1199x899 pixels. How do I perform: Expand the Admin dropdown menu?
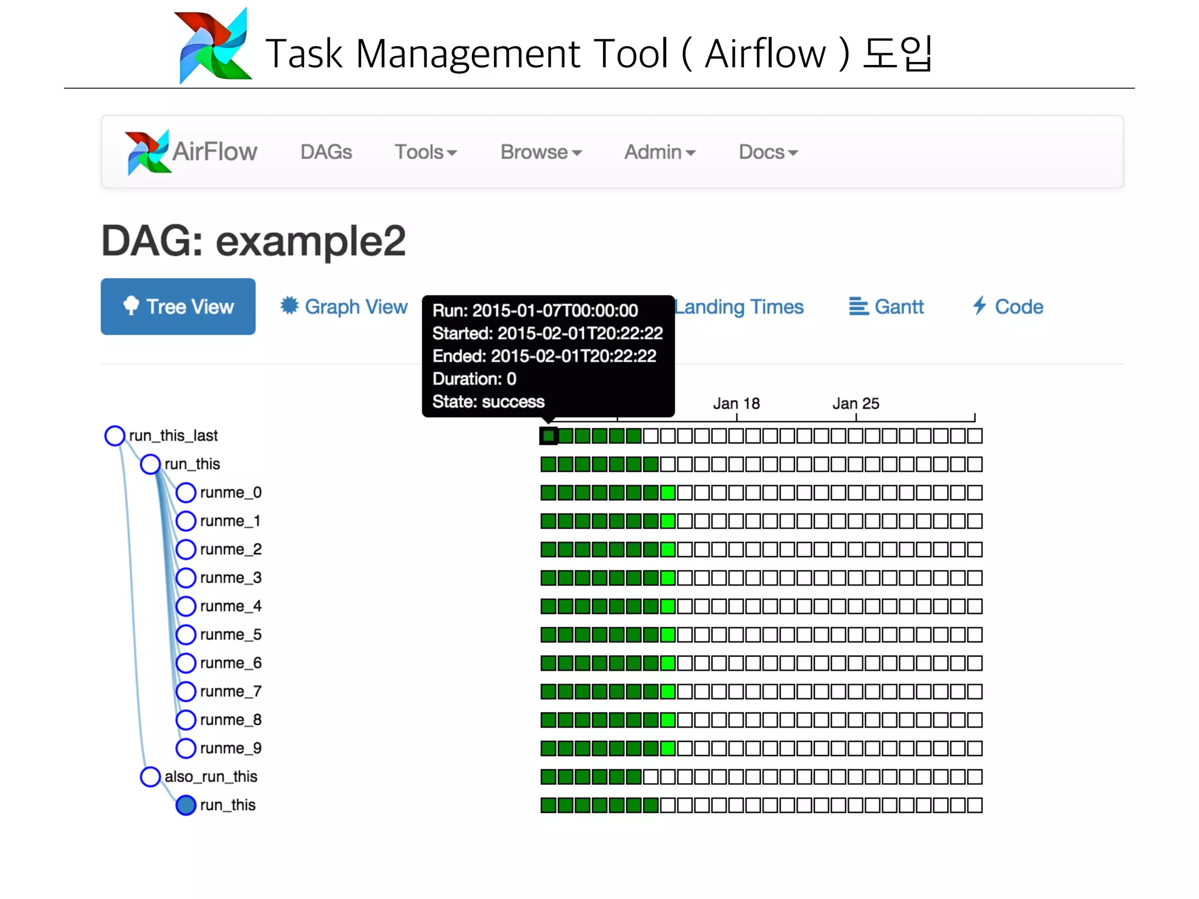[x=659, y=152]
